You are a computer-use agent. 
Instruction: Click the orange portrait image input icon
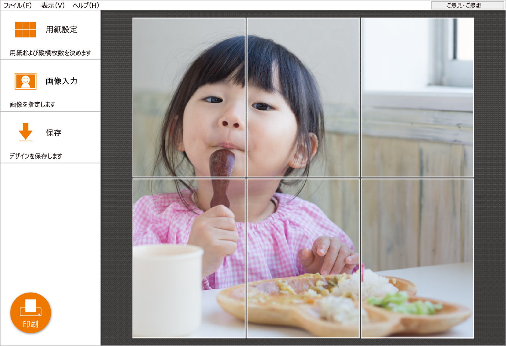pos(25,81)
